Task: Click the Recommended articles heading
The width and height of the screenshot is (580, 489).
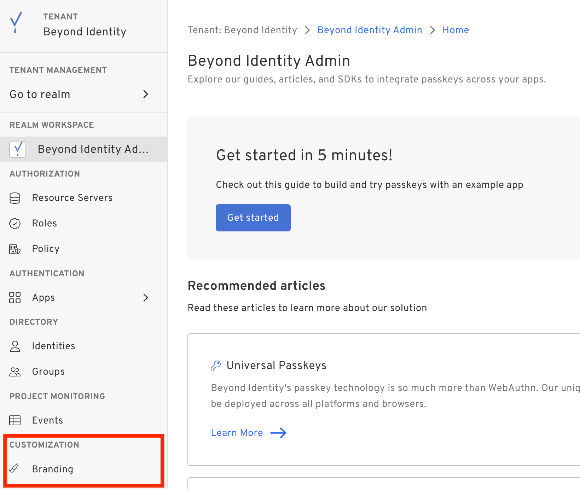Action: [x=257, y=286]
